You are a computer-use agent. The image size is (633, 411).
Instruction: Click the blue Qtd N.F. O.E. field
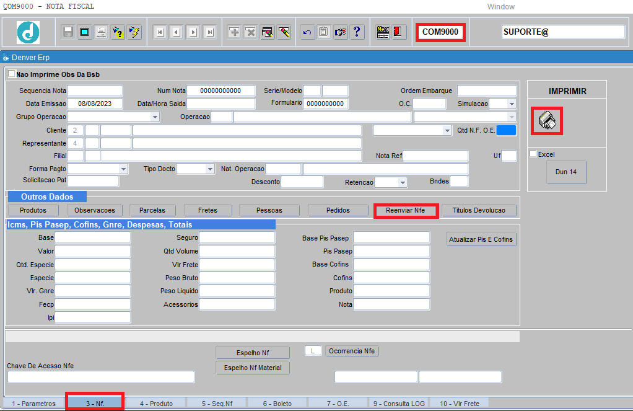pos(506,130)
